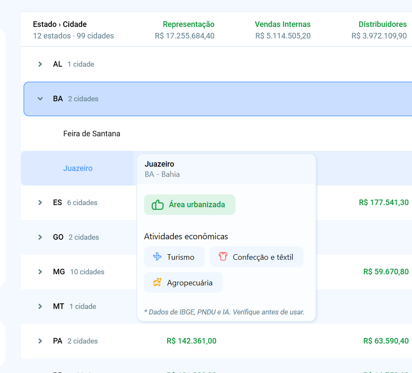Click the PA value R$ 142.361,00
The image size is (412, 373).
pyautogui.click(x=191, y=341)
